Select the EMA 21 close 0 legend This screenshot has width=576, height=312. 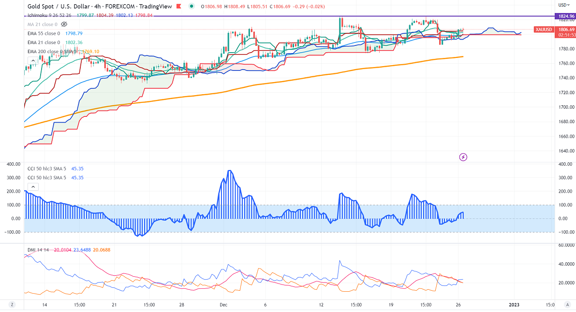pos(44,43)
